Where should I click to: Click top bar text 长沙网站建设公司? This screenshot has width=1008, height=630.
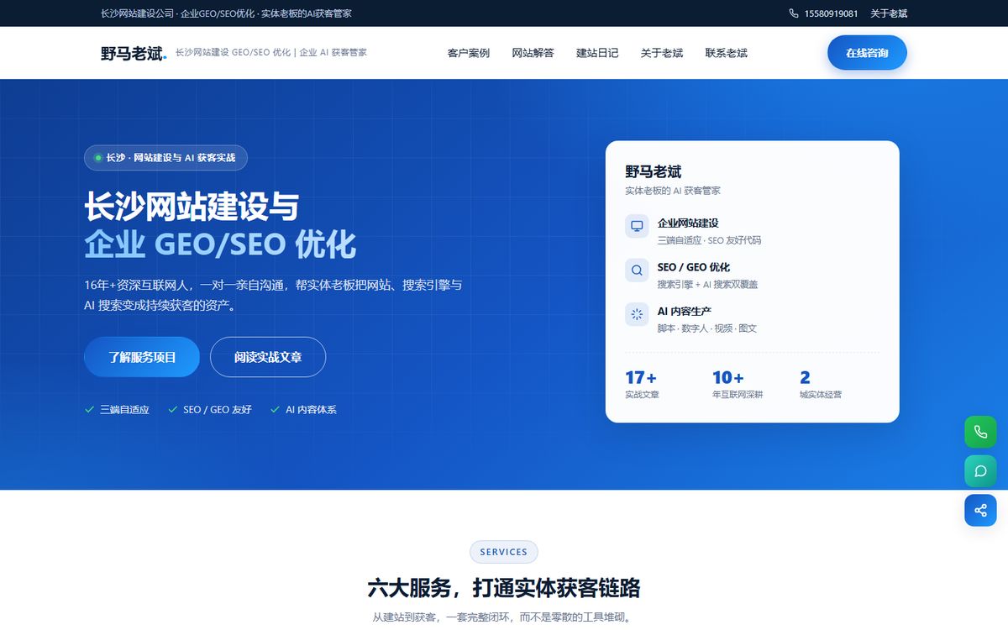click(137, 13)
